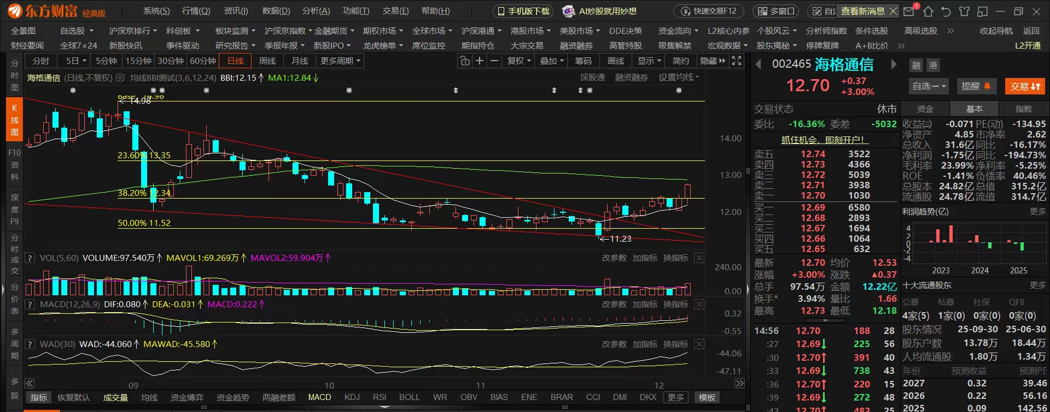
Task: Close the MACD indicator pane
Action: [699, 304]
